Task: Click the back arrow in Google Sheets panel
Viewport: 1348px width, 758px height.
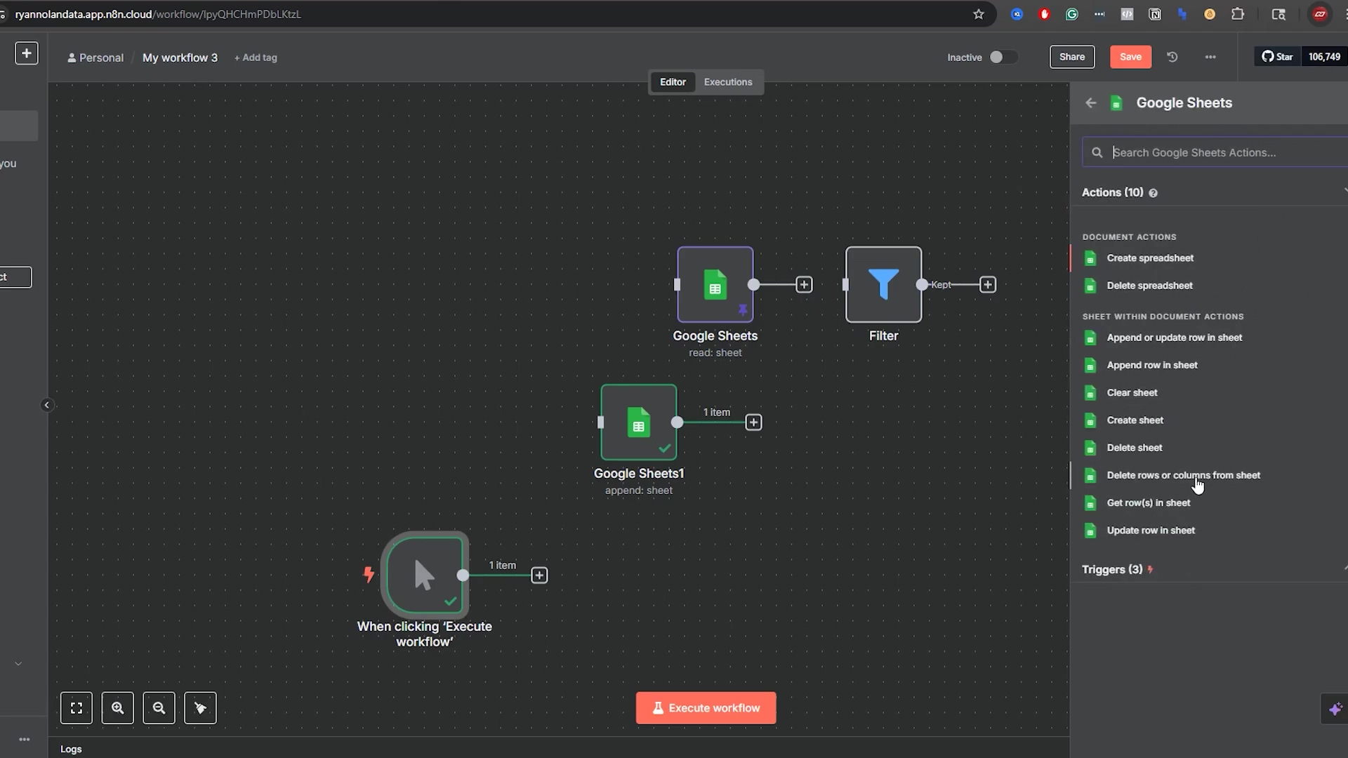Action: [1090, 103]
